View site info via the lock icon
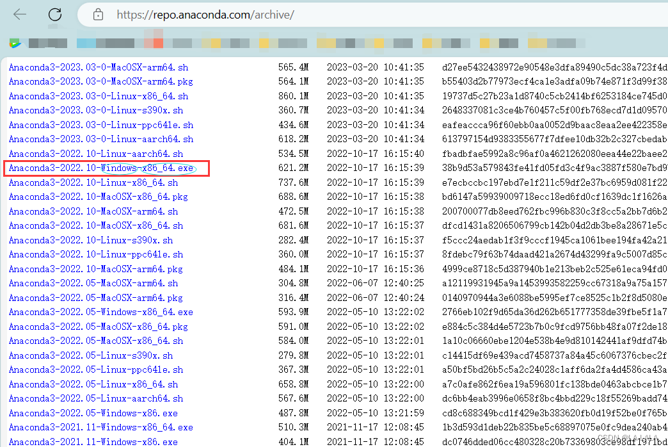The image size is (668, 447). pos(98,15)
